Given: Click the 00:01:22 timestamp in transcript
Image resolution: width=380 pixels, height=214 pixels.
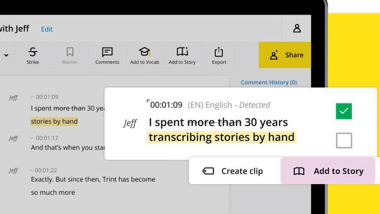Looking at the screenshot, I should point(46,170).
